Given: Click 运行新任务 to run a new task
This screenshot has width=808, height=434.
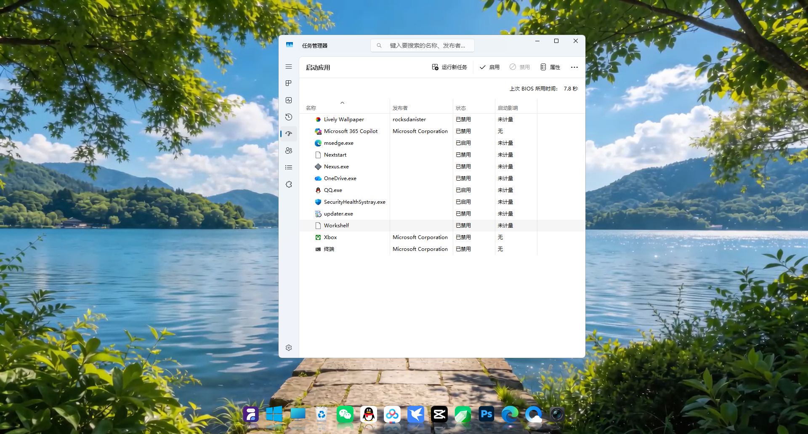Looking at the screenshot, I should point(449,67).
